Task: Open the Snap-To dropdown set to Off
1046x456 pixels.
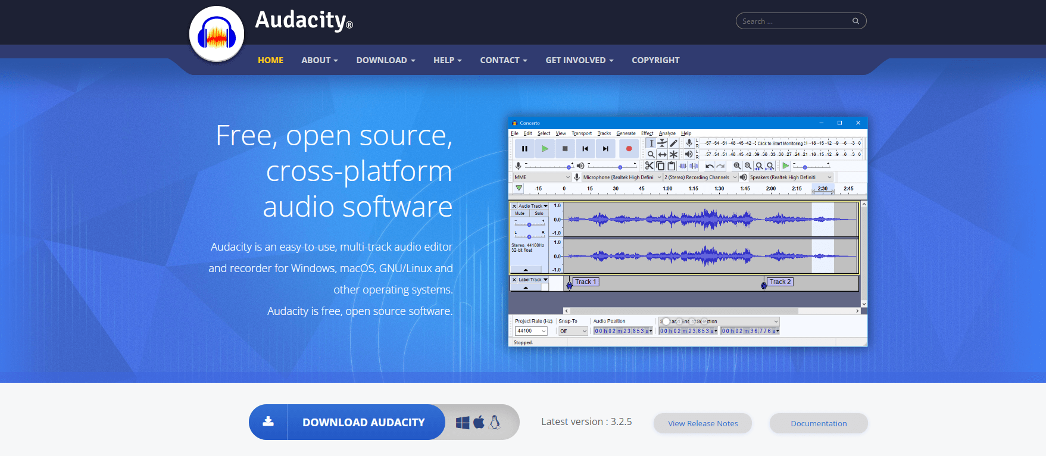Action: click(573, 331)
